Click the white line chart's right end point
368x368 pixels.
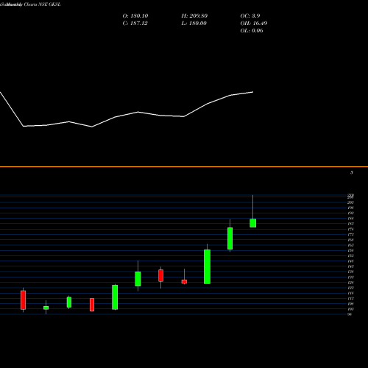click(x=253, y=92)
